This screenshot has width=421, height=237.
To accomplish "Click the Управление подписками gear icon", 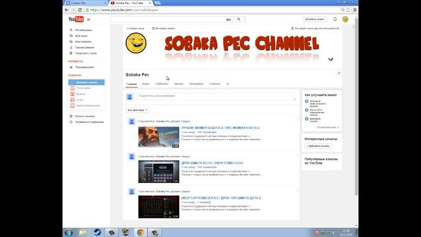I will [71, 122].
